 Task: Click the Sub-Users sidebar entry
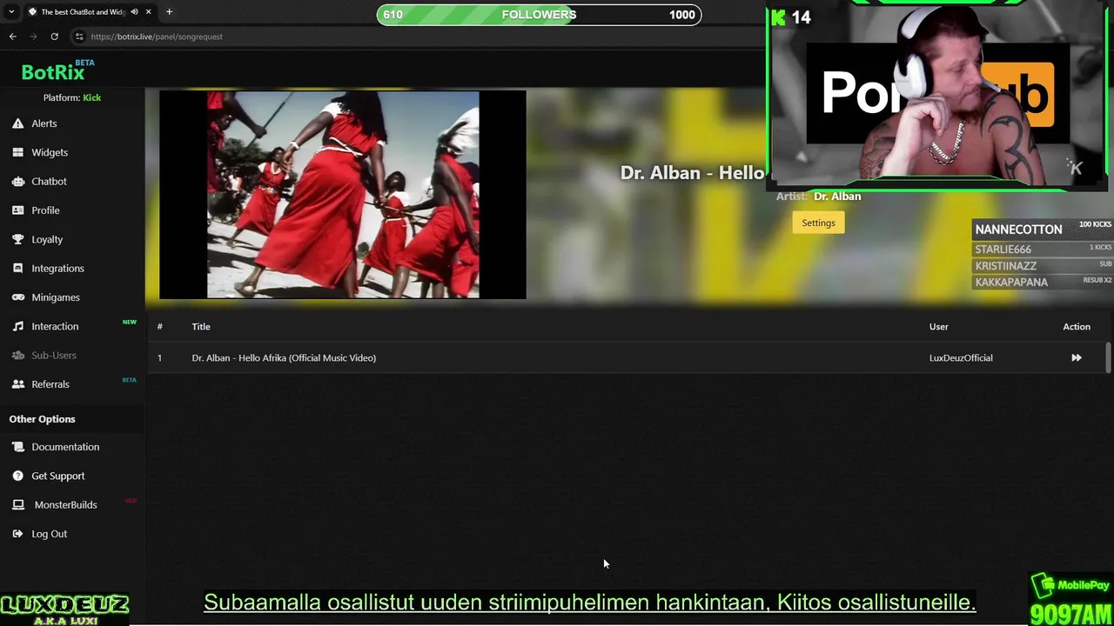(x=54, y=356)
